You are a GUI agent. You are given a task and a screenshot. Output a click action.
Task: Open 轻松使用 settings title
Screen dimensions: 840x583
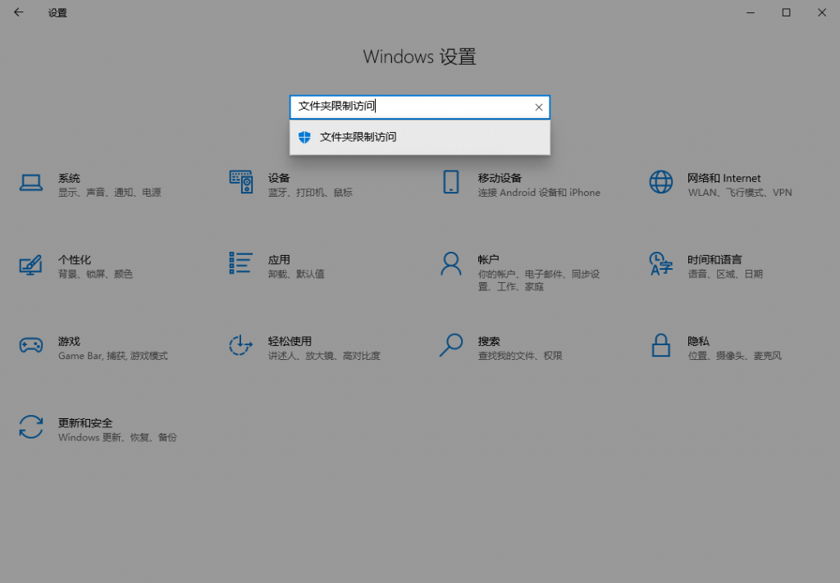[290, 342]
